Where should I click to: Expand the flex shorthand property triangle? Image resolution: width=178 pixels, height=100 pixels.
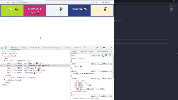pyautogui.click(x=79, y=66)
